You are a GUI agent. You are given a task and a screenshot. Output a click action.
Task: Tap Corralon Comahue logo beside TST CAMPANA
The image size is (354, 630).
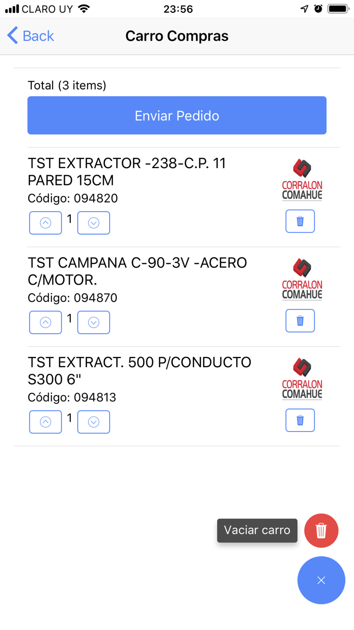coord(302,280)
